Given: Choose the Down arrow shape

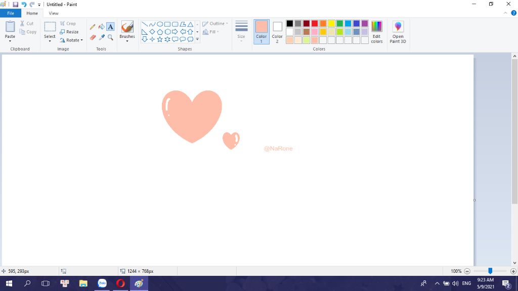Looking at the screenshot, I should (144, 39).
